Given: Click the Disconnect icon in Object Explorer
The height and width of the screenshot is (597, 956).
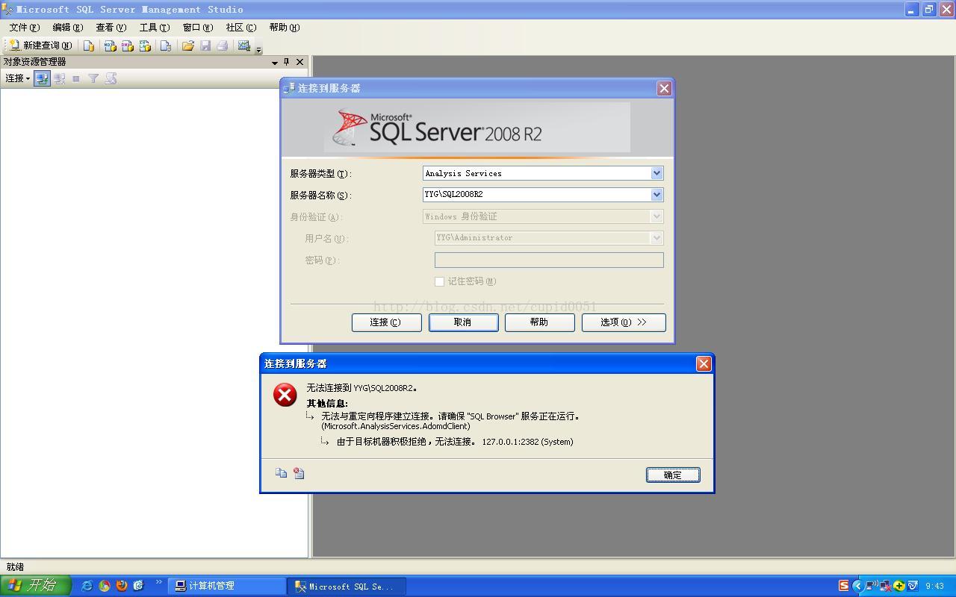Looking at the screenshot, I should 59,78.
